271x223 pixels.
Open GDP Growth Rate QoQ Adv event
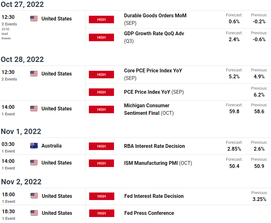pos(154,37)
